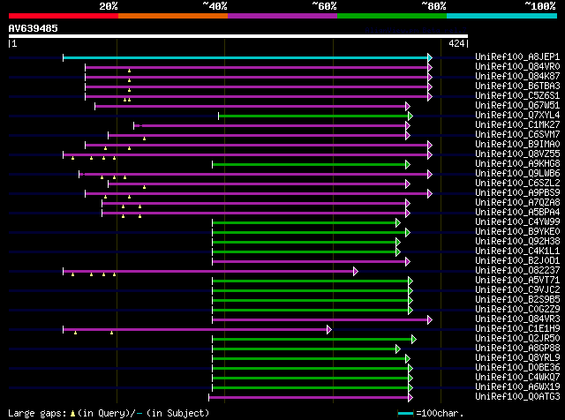Image resolution: width=565 pixels, height=420 pixels.
Task: Click the UniRef100_Q7XYL4 text
Action: pos(517,115)
